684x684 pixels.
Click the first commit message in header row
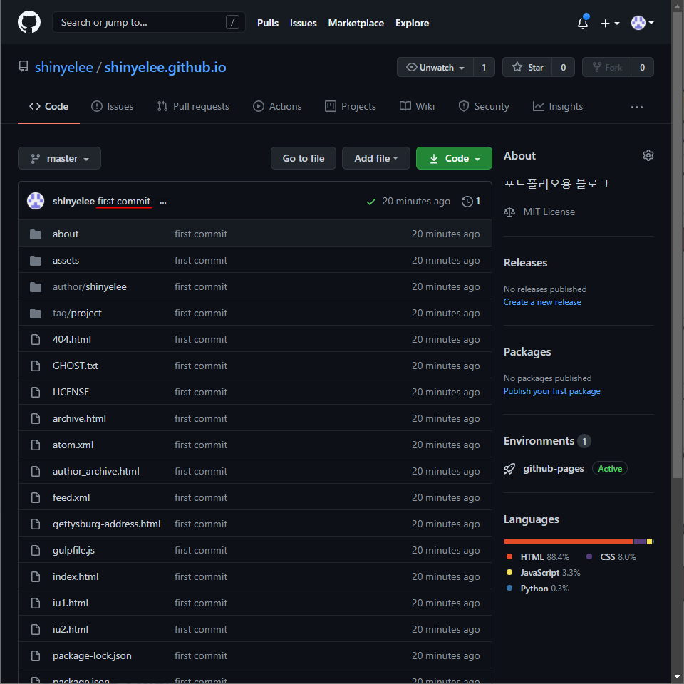(124, 201)
